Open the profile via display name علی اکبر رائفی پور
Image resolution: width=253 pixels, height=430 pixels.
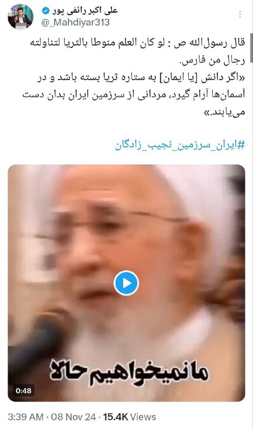[85, 10]
